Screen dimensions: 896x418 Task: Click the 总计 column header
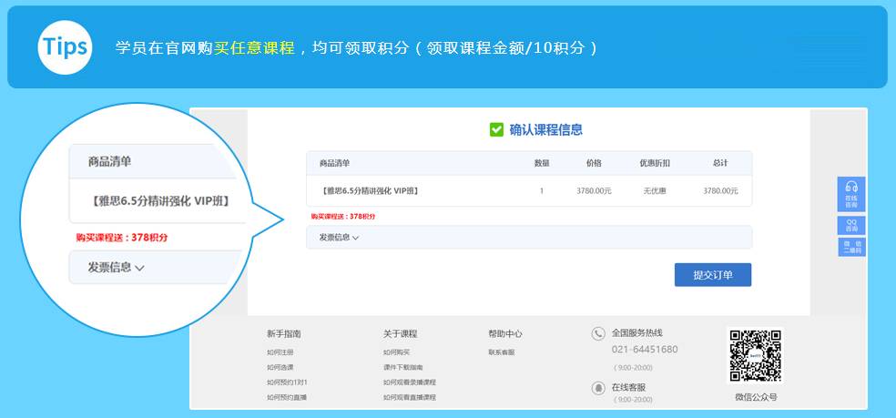click(720, 164)
